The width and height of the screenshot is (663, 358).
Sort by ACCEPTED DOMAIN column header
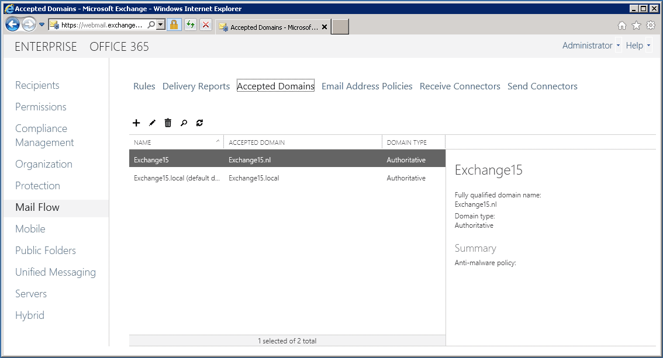tap(303, 142)
